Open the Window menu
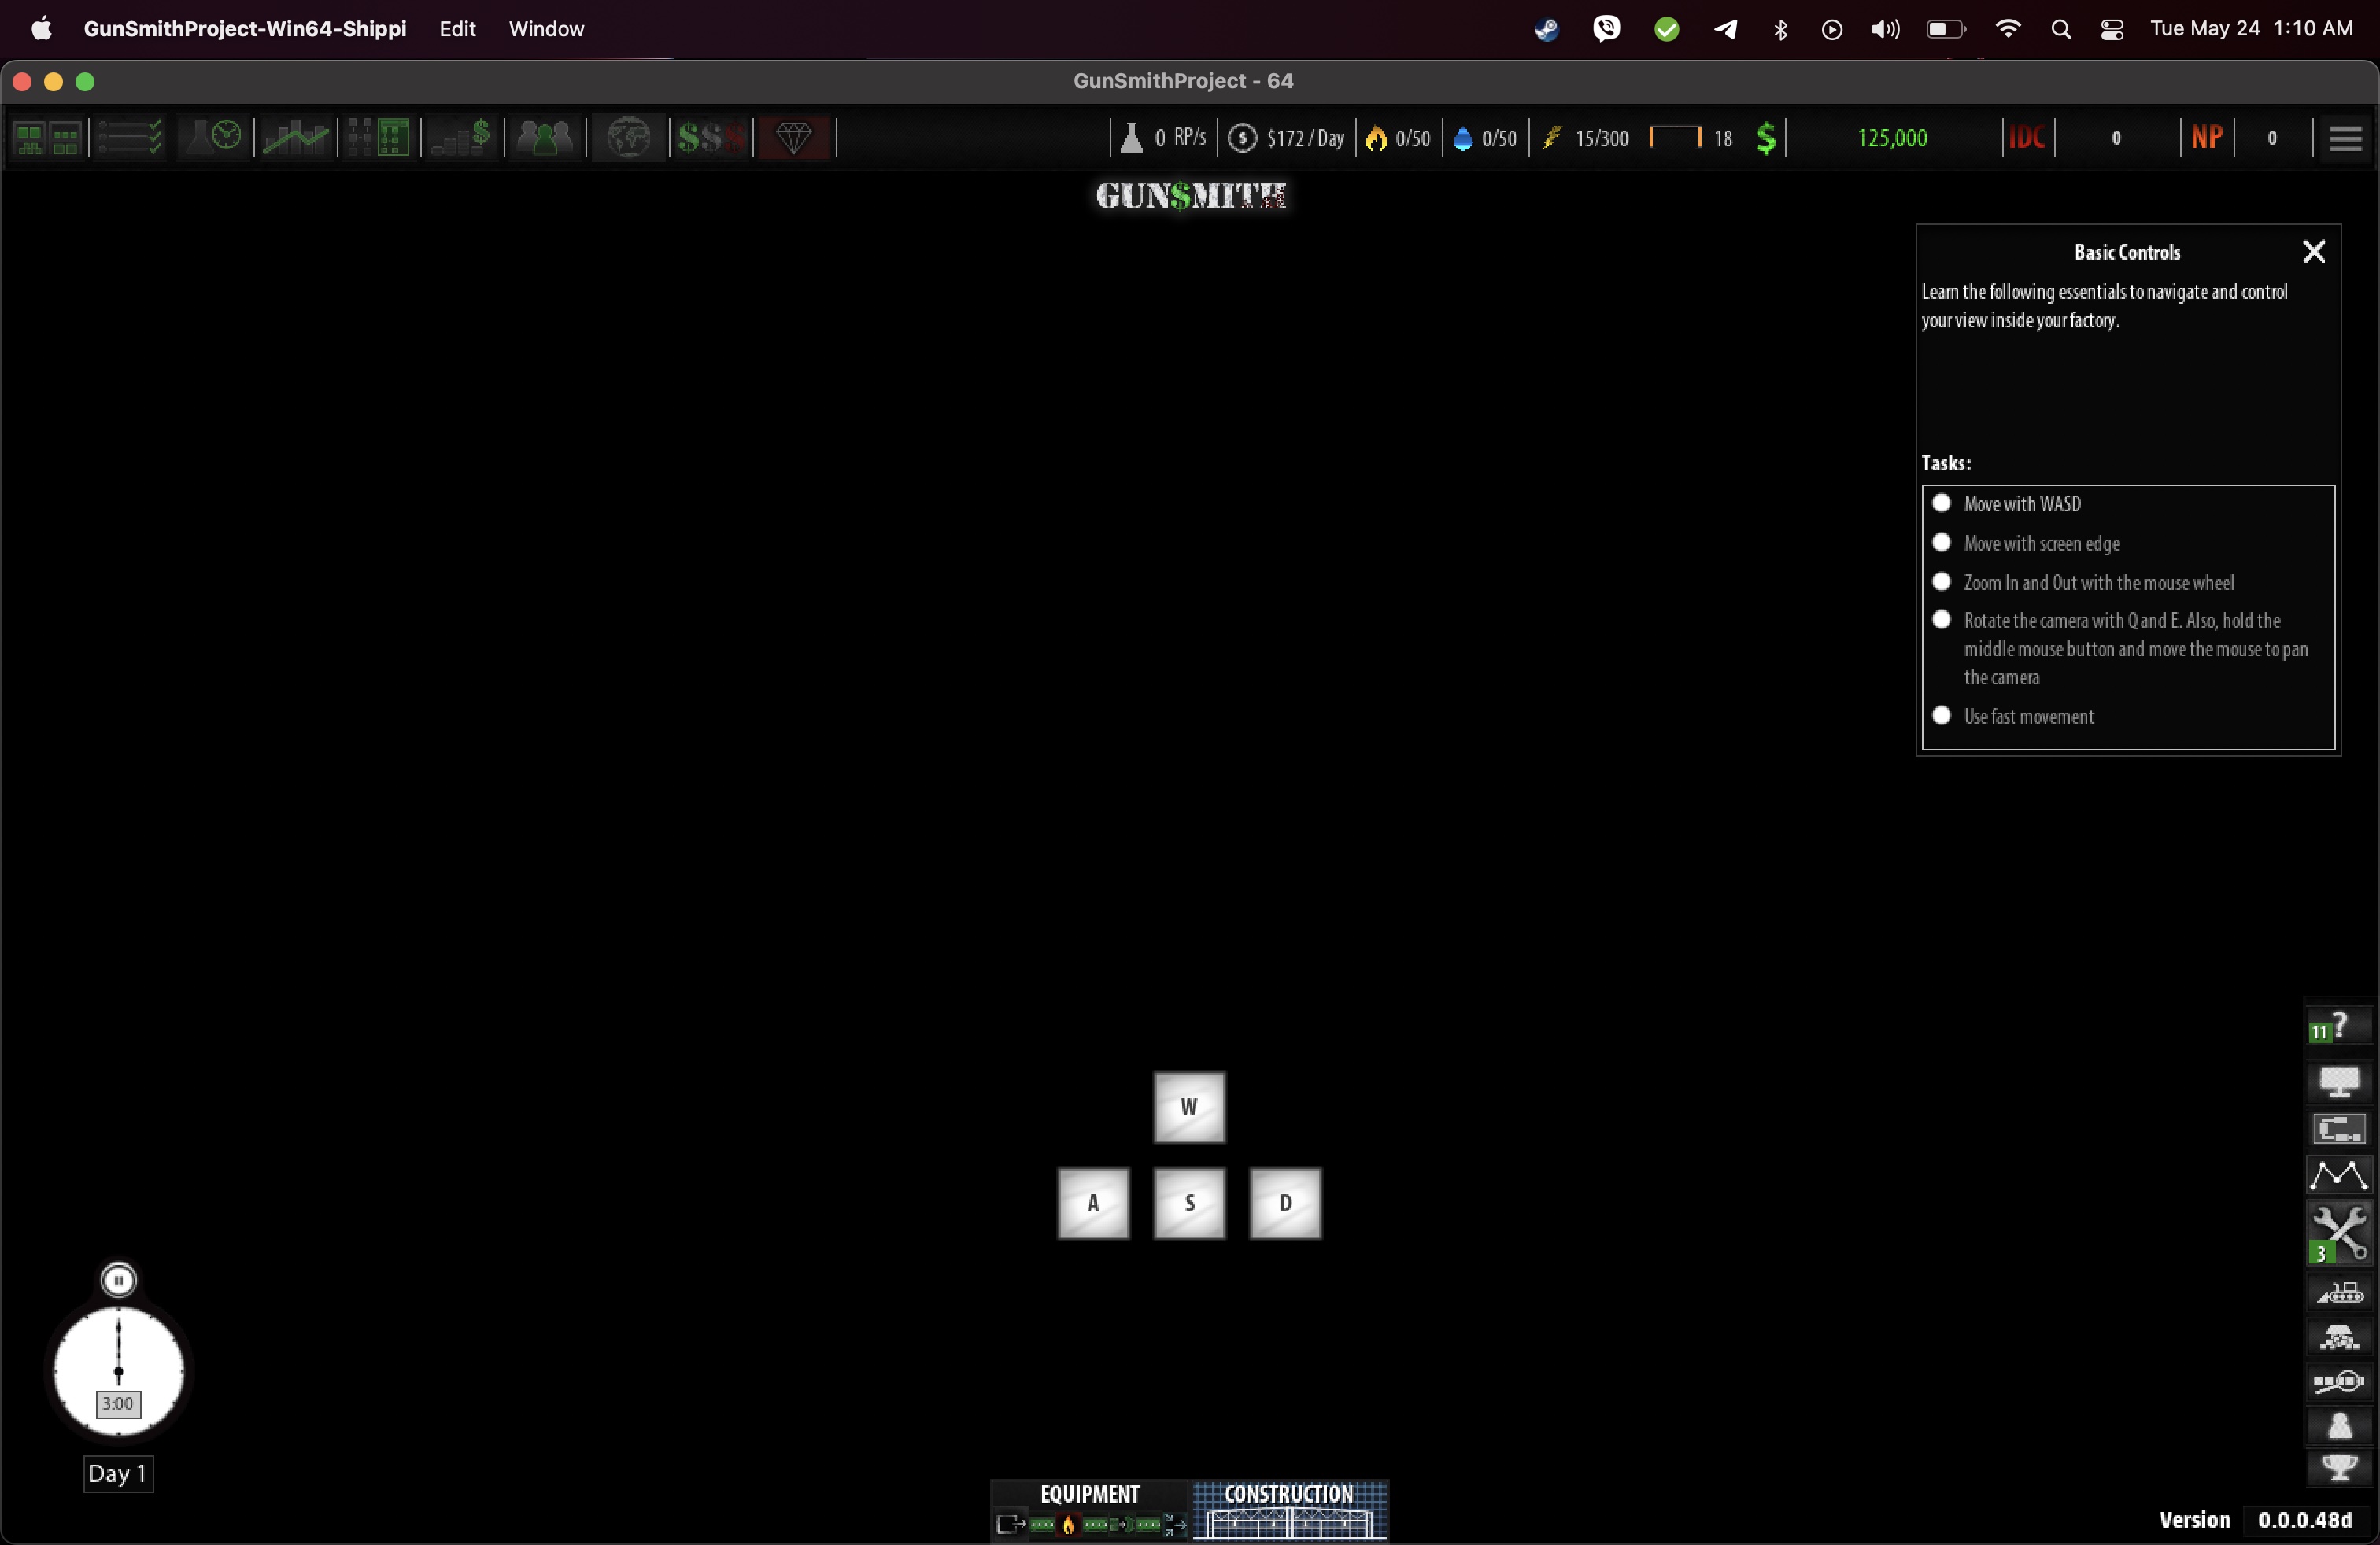 pyautogui.click(x=546, y=29)
